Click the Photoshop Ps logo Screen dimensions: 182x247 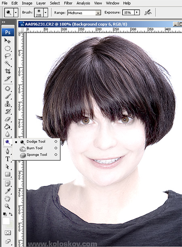coord(8,32)
